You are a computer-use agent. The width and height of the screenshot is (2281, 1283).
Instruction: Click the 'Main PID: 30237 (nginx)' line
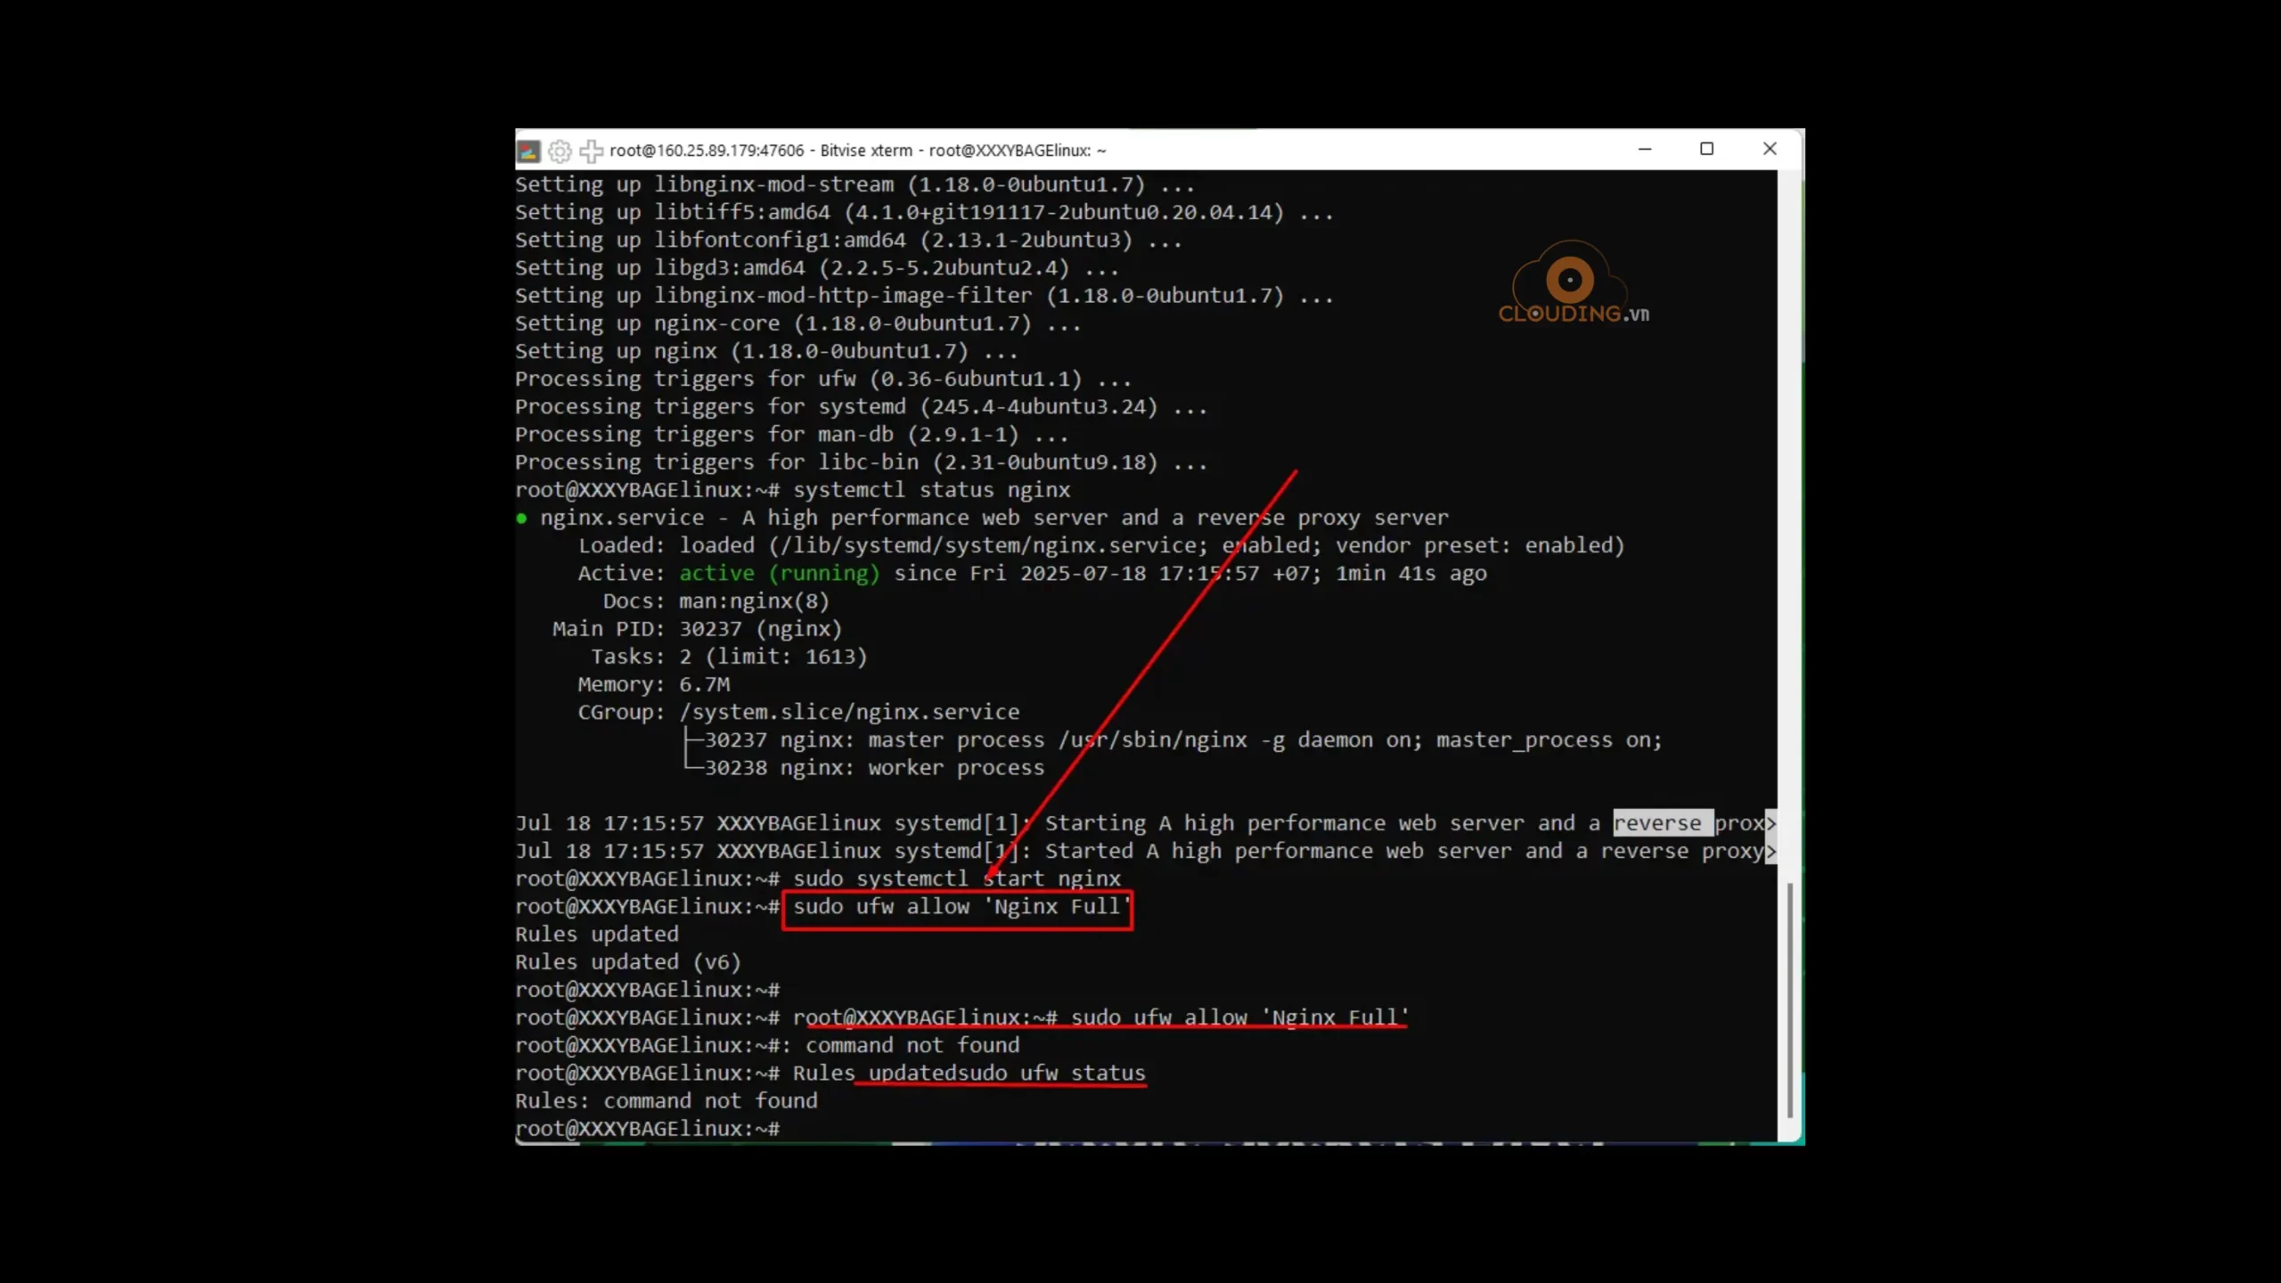click(698, 628)
